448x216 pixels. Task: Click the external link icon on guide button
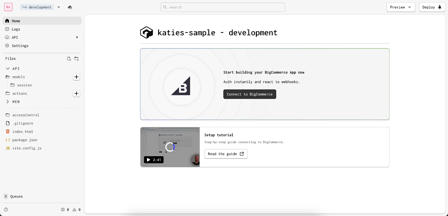point(242,154)
